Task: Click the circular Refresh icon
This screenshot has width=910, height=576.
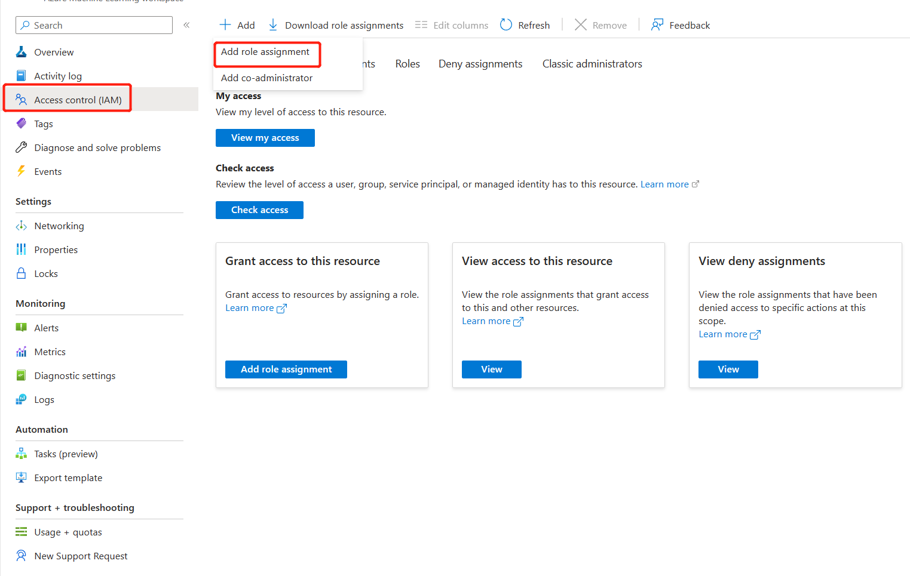Action: 506,25
